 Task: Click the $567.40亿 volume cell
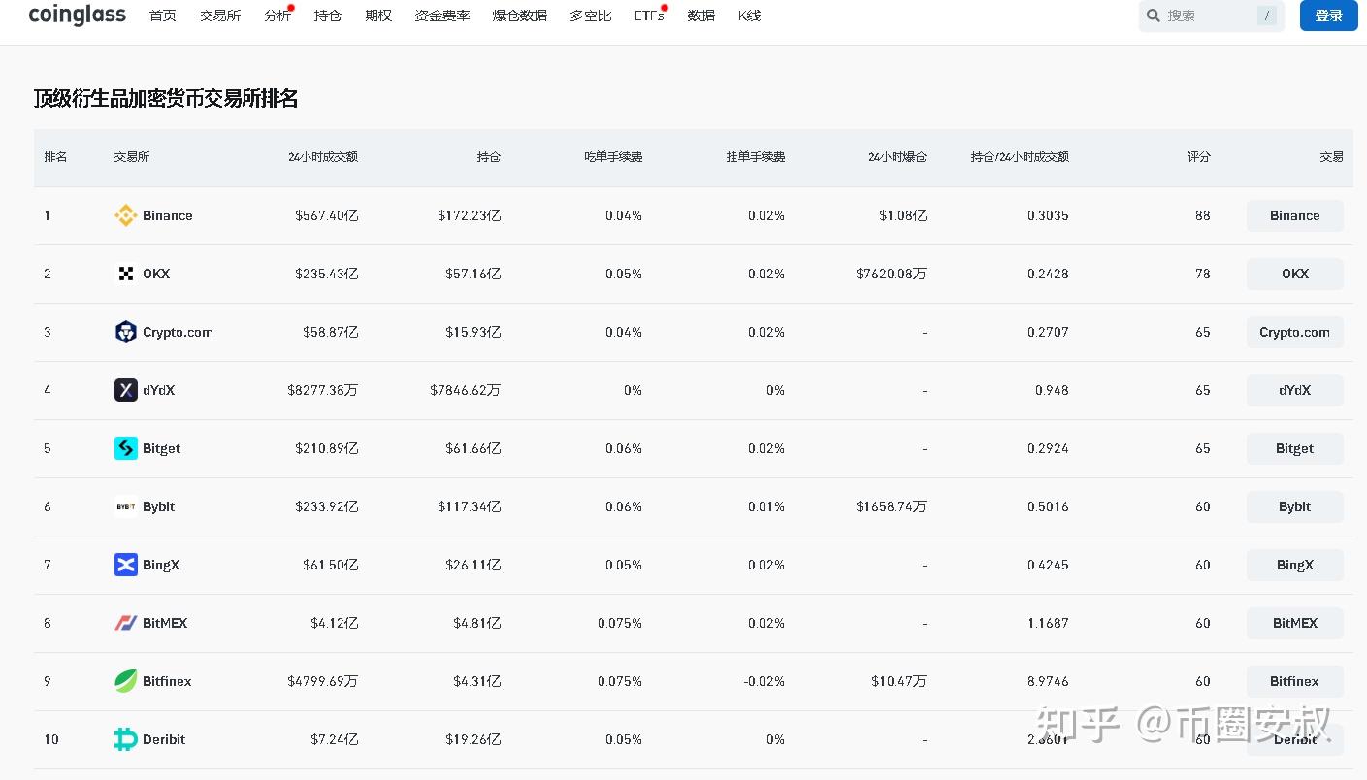327,215
